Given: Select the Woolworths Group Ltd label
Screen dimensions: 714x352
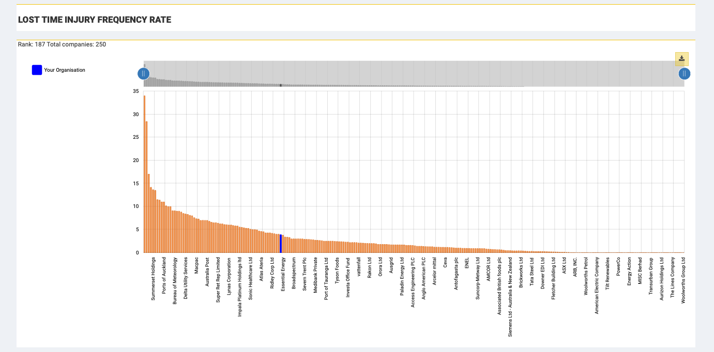Looking at the screenshot, I should point(682,281).
